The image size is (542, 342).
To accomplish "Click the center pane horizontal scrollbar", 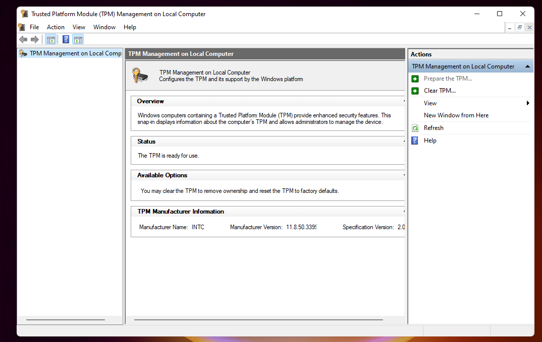I will pos(258,320).
